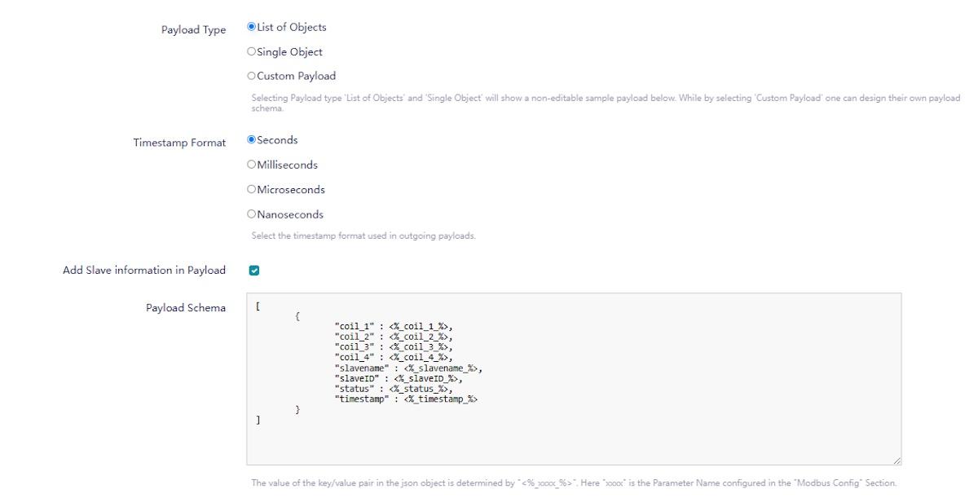Click the Timestamp Format field label

pyautogui.click(x=179, y=143)
